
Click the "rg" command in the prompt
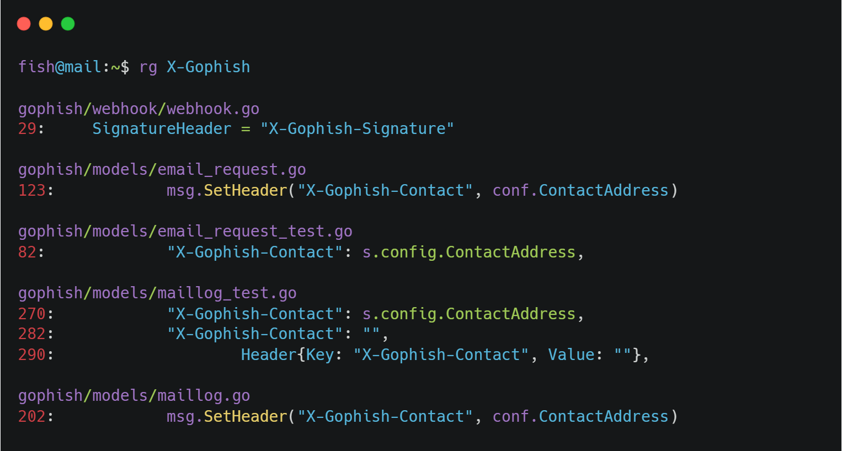tap(148, 67)
